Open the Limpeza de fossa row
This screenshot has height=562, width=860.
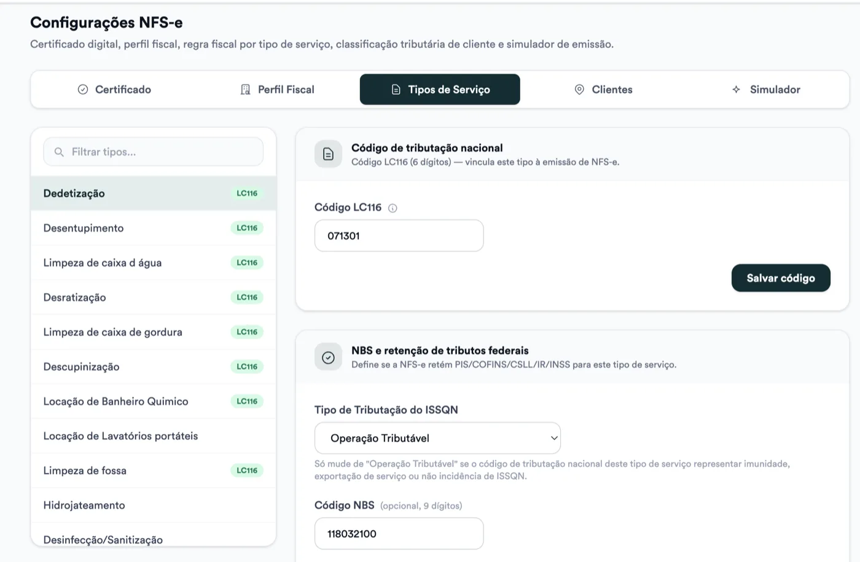click(x=154, y=471)
